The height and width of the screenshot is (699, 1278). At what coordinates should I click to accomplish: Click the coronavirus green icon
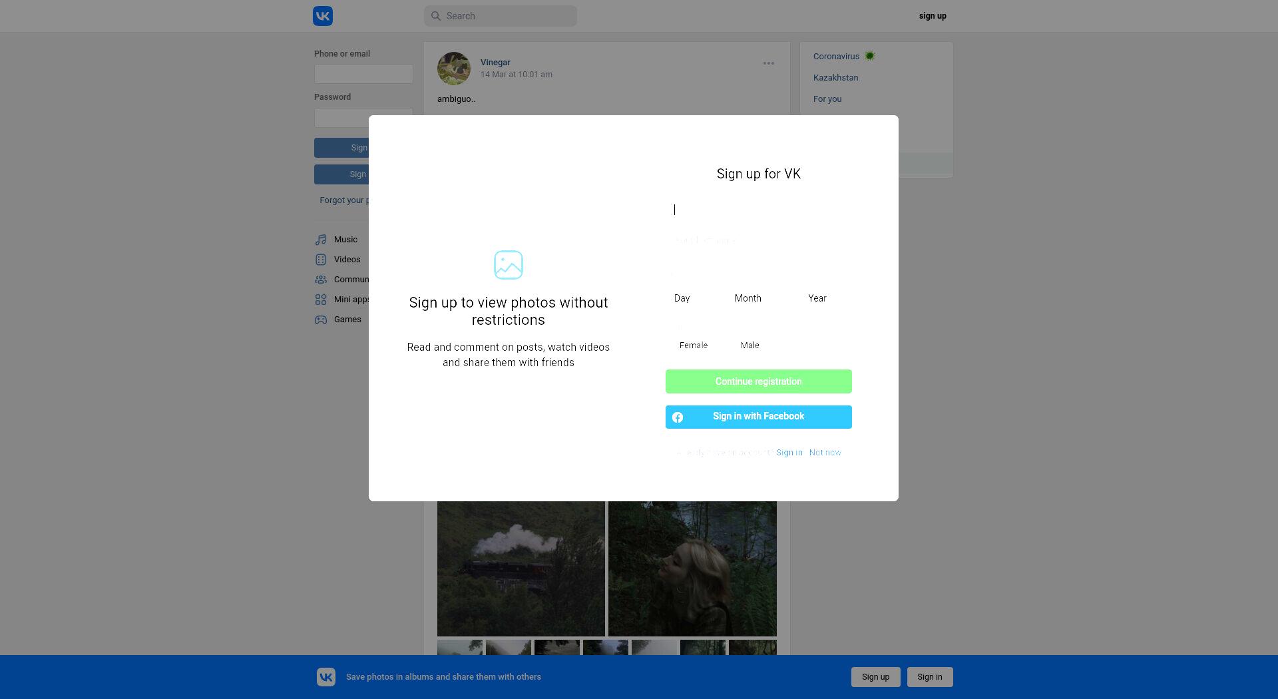click(870, 56)
